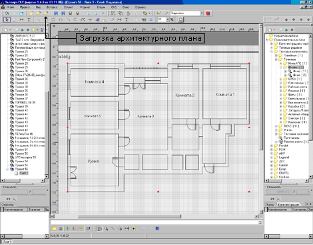
Task: Click the green curved arrow icon above right panel
Action: coord(269,19)
